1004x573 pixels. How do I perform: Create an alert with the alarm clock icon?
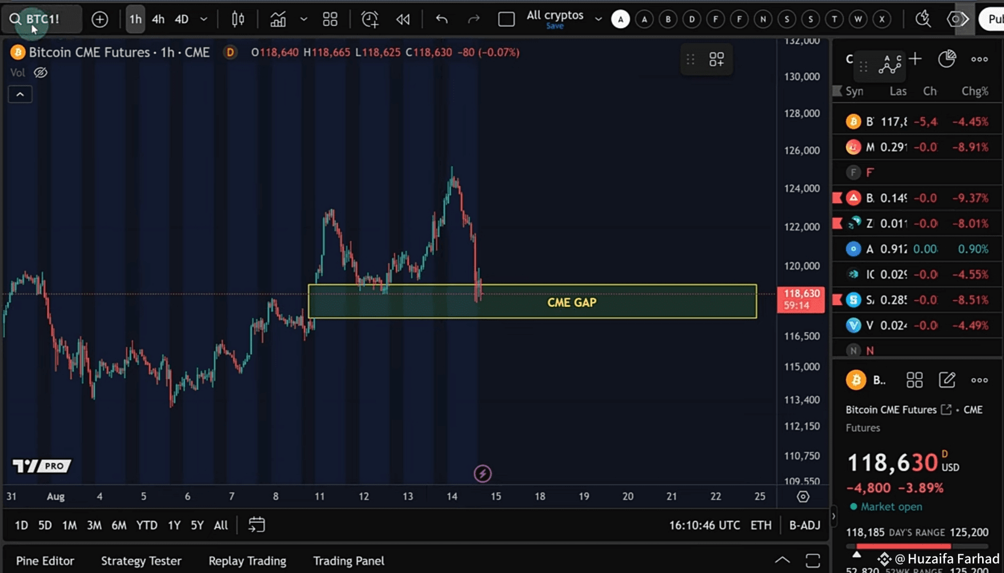pyautogui.click(x=369, y=20)
